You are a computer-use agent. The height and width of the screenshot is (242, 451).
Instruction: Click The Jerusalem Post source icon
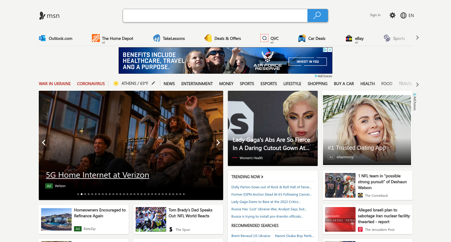(360, 229)
